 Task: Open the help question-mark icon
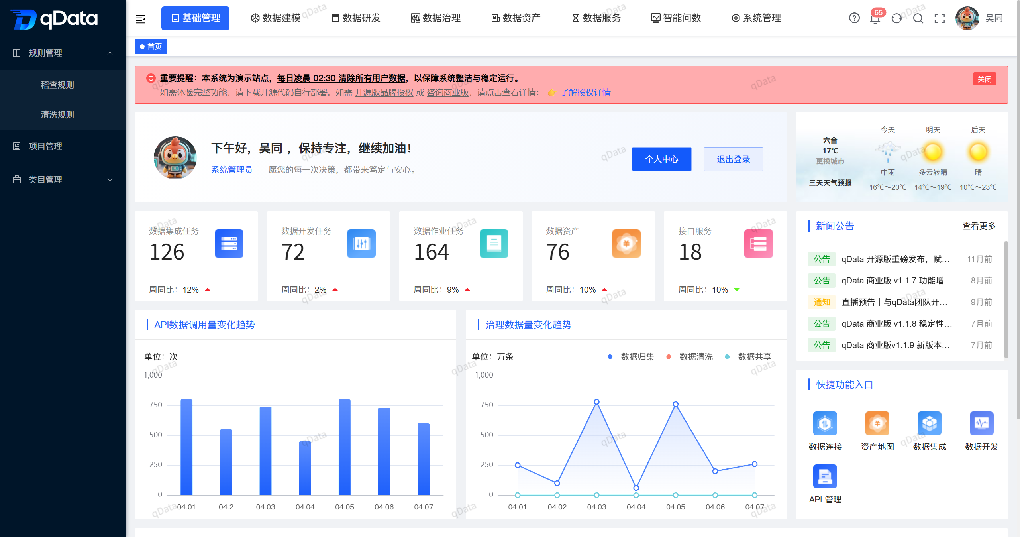coord(854,18)
